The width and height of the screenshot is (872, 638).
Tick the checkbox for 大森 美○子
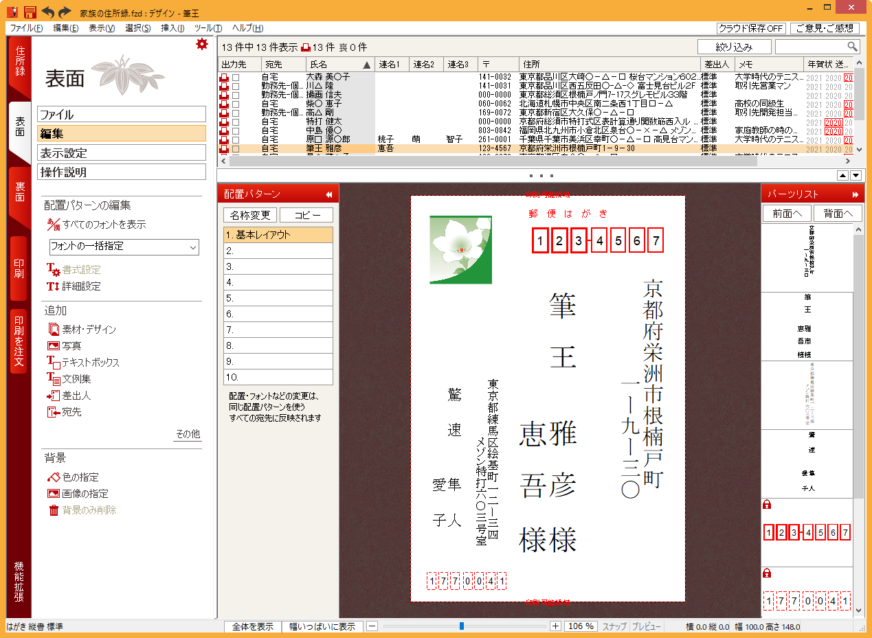point(235,78)
